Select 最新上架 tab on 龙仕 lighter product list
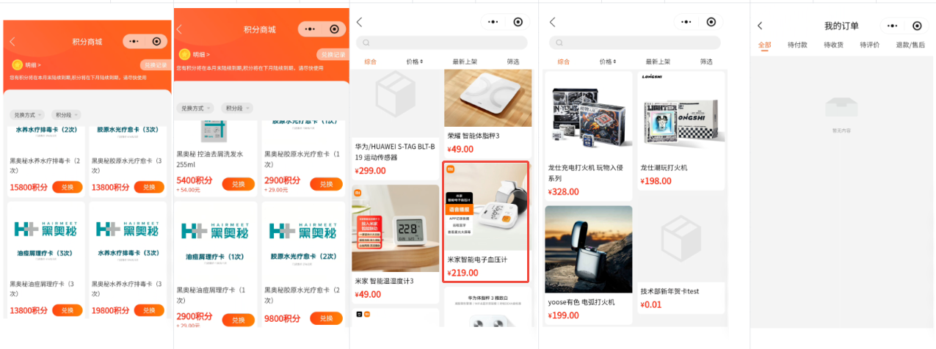The image size is (936, 349). point(659,62)
